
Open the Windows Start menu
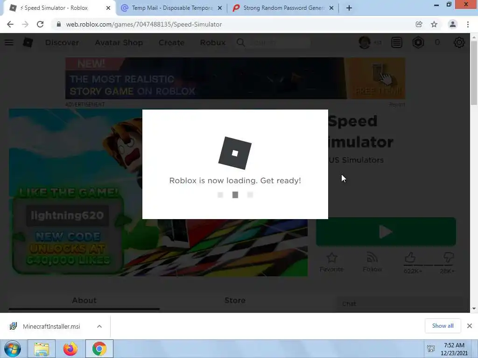(x=13, y=349)
